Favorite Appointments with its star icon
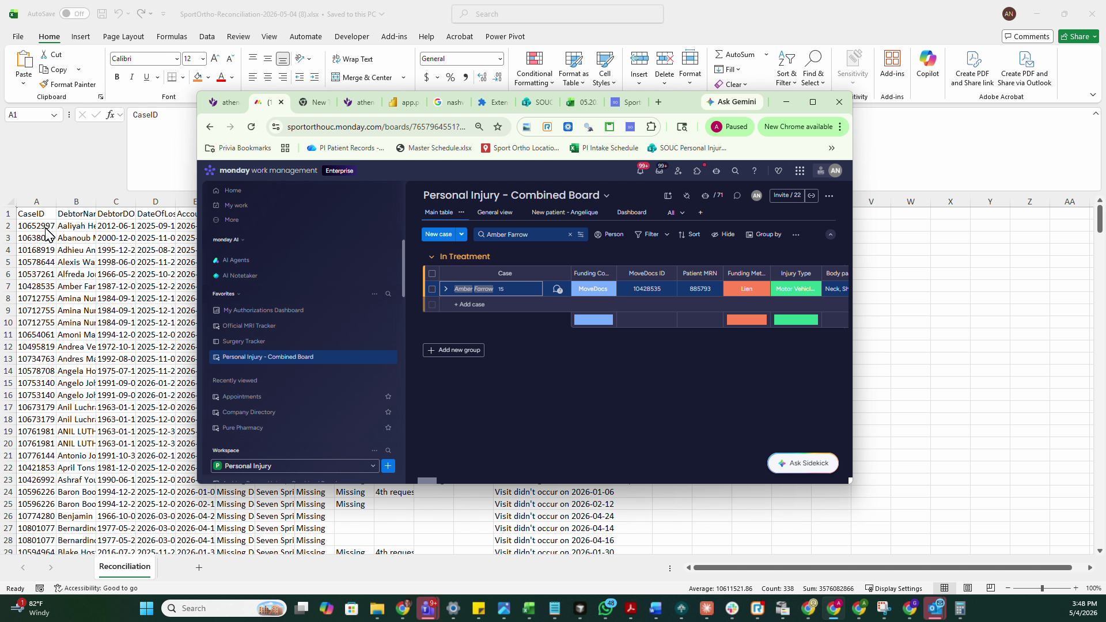This screenshot has width=1106, height=622. [388, 397]
